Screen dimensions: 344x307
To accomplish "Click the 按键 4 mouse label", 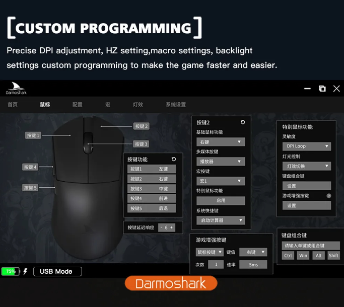I will coord(30,167).
